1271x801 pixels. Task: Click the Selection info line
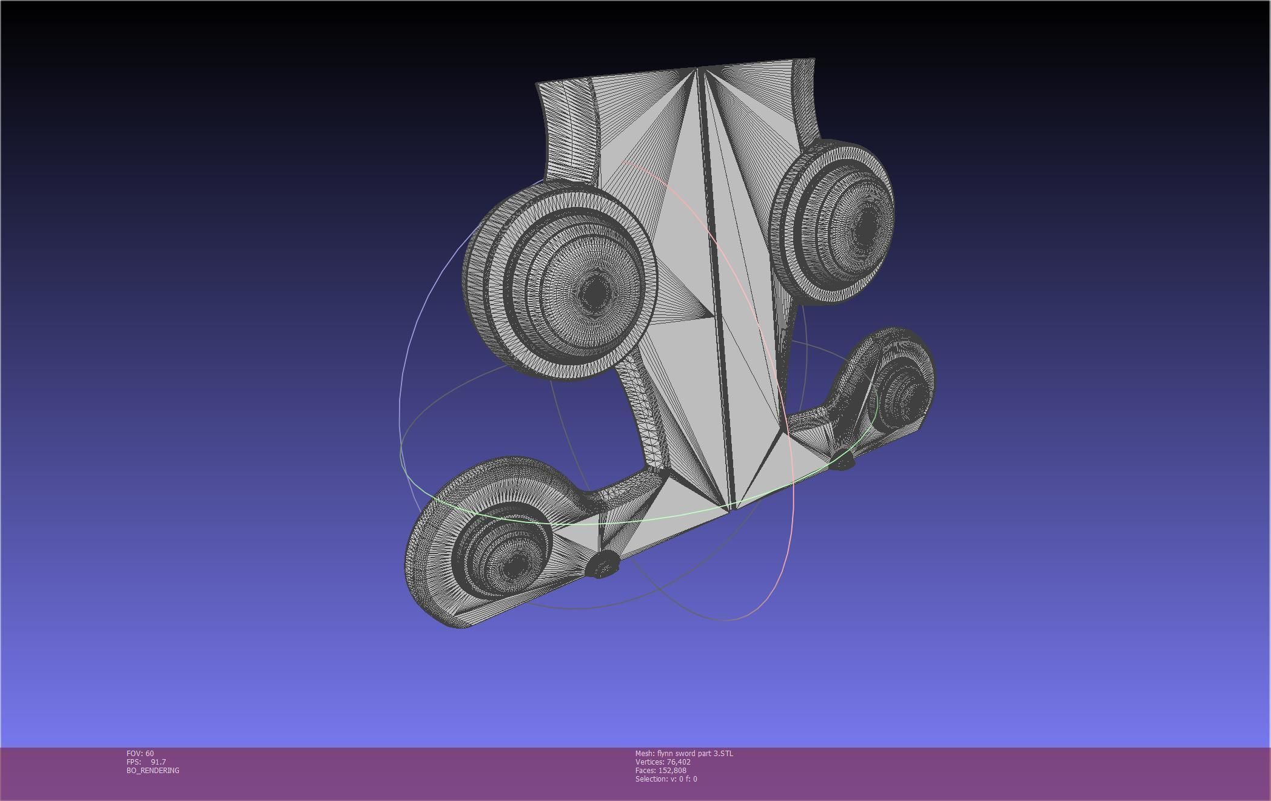(666, 779)
